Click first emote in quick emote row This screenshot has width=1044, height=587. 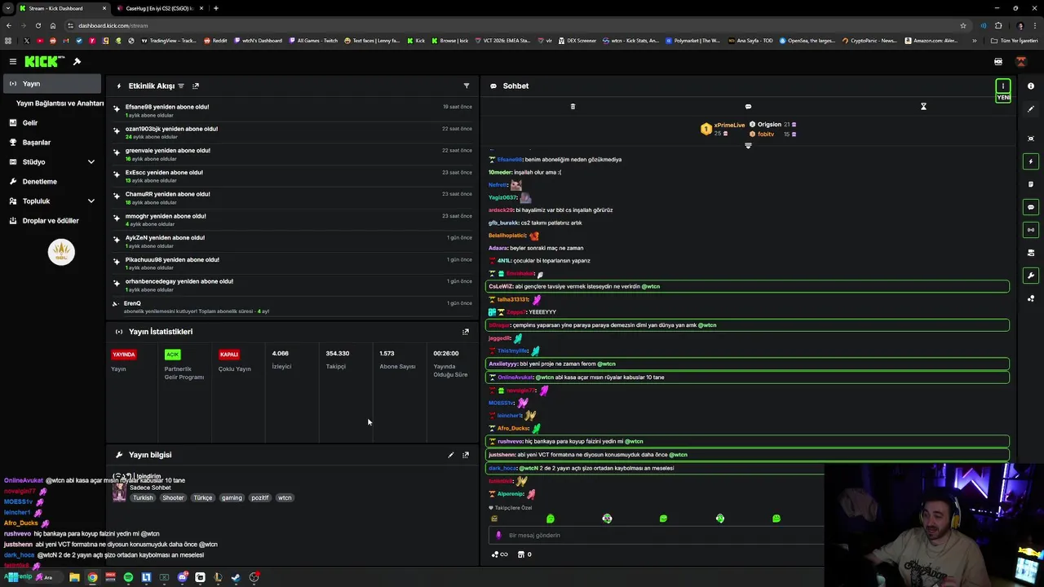pos(494,519)
